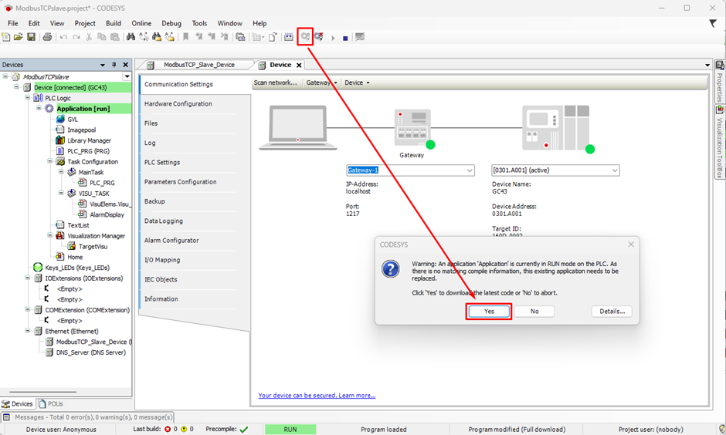Click No in the CODESYS warning dialog
Viewport: 726px width, 435px height.
click(534, 311)
